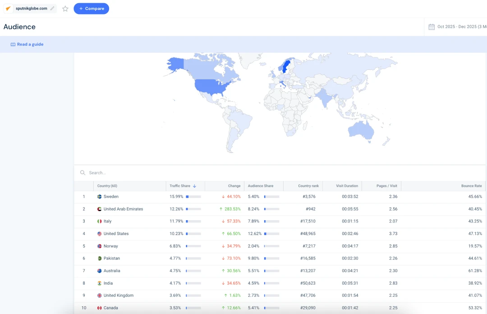Viewport: 487px width, 314px height.
Task: Open the Read a guide link
Action: click(30, 45)
